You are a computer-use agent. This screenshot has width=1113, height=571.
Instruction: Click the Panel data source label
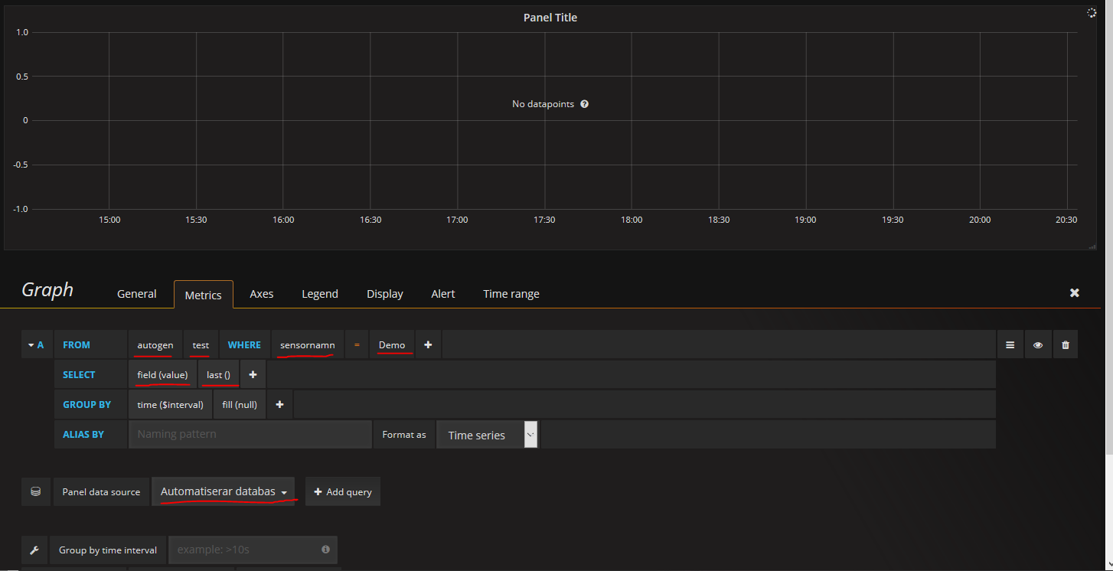click(101, 492)
